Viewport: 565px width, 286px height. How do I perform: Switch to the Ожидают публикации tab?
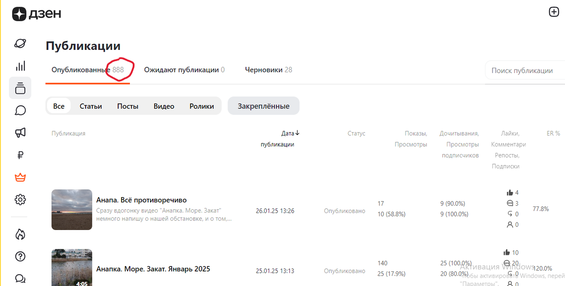coord(184,70)
